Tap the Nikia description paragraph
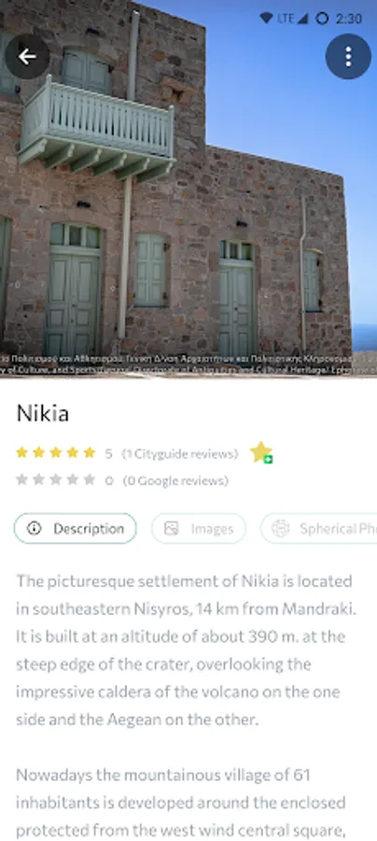The height and width of the screenshot is (841, 377). coord(187,650)
